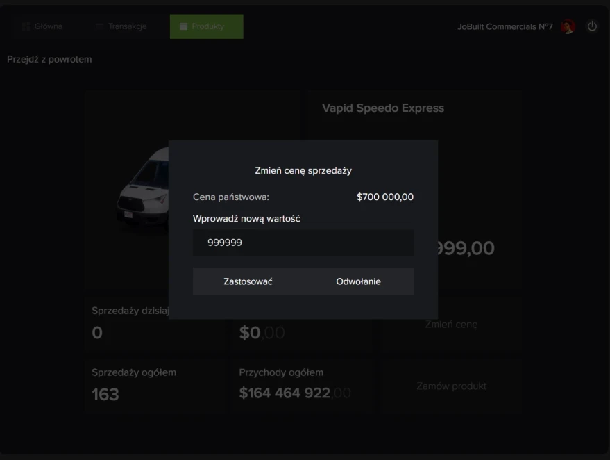Go back via Przejdź z powrotem
The width and height of the screenshot is (610, 460).
pos(49,59)
